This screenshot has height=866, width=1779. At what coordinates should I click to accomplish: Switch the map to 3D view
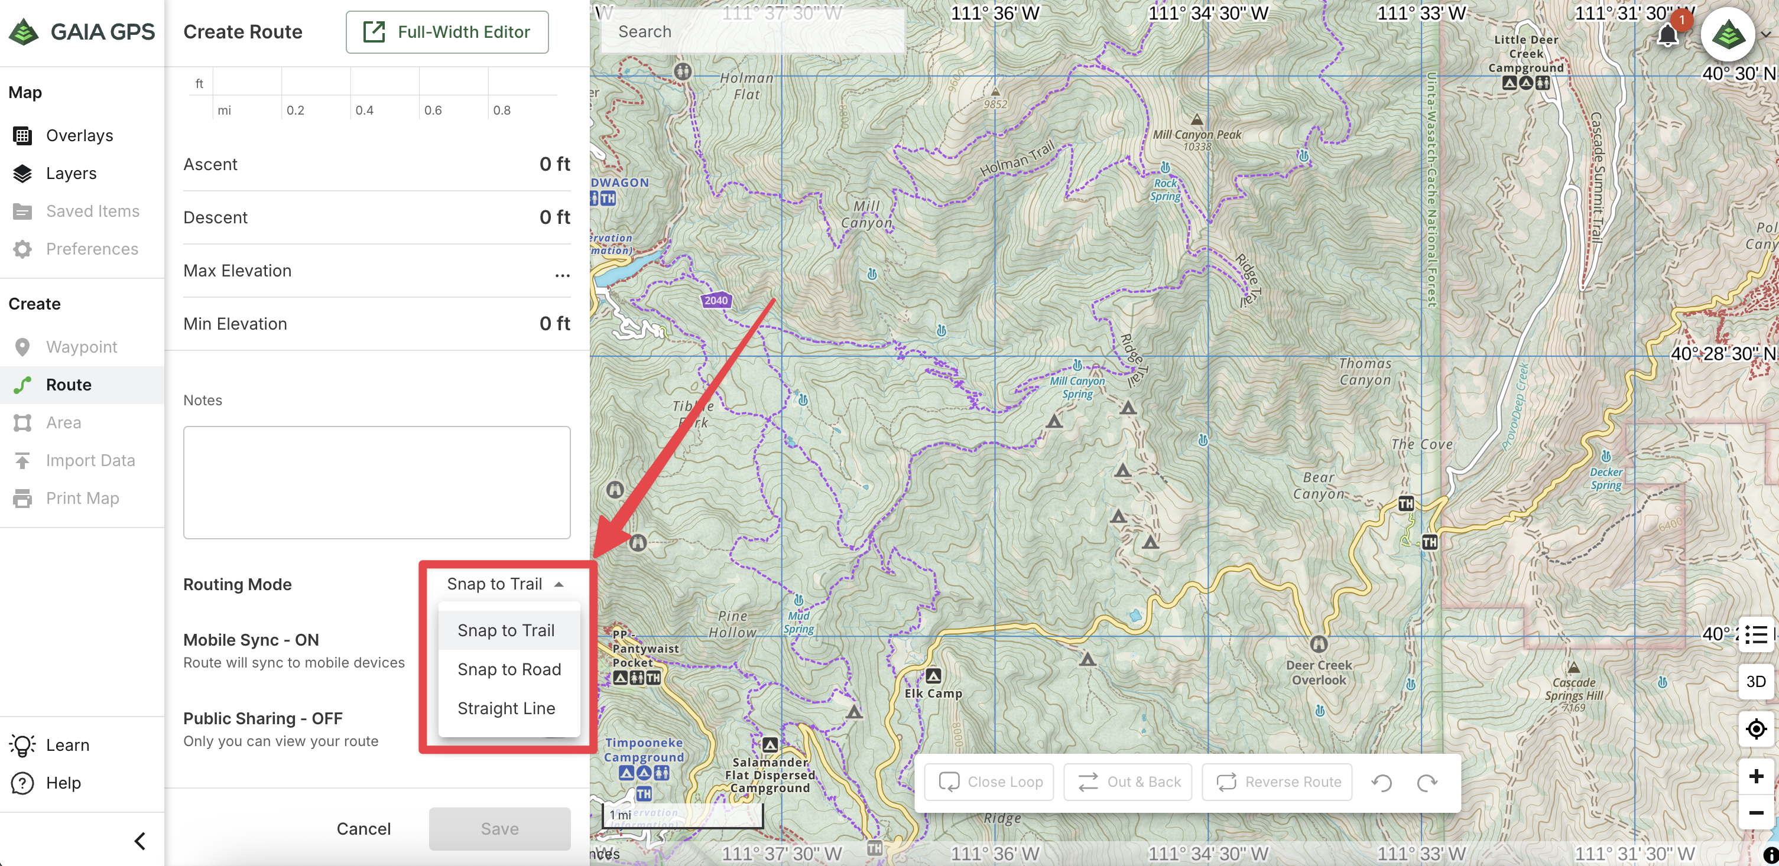[x=1756, y=682]
